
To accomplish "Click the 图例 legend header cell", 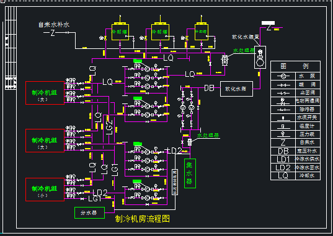I will click(295, 66).
